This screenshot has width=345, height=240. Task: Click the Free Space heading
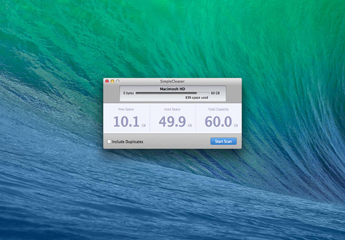126,109
